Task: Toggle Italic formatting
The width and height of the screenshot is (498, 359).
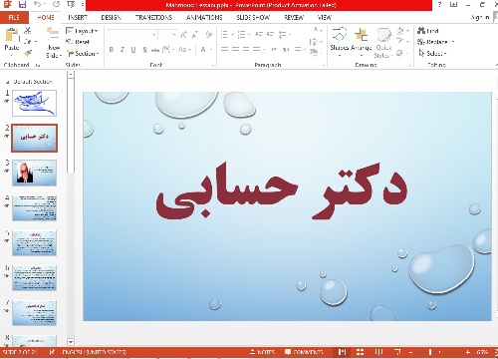Action: point(123,50)
